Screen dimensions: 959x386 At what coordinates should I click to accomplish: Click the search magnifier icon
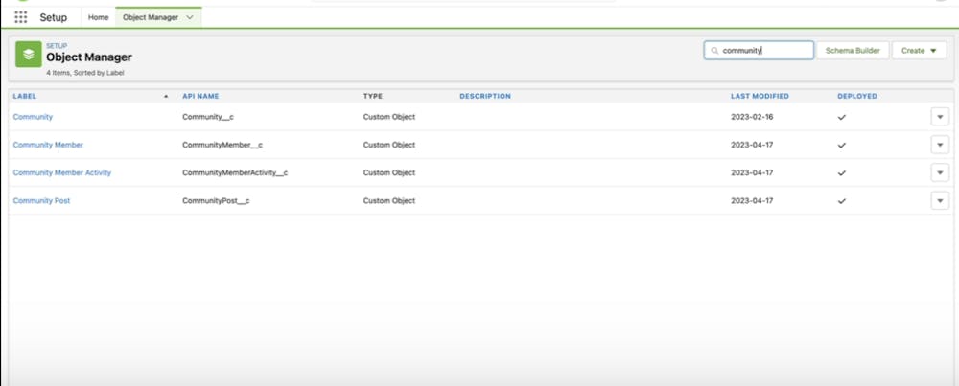click(714, 51)
